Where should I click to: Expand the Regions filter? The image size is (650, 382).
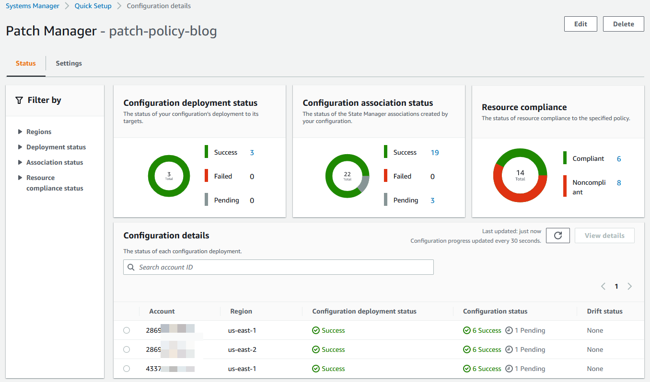tap(38, 131)
